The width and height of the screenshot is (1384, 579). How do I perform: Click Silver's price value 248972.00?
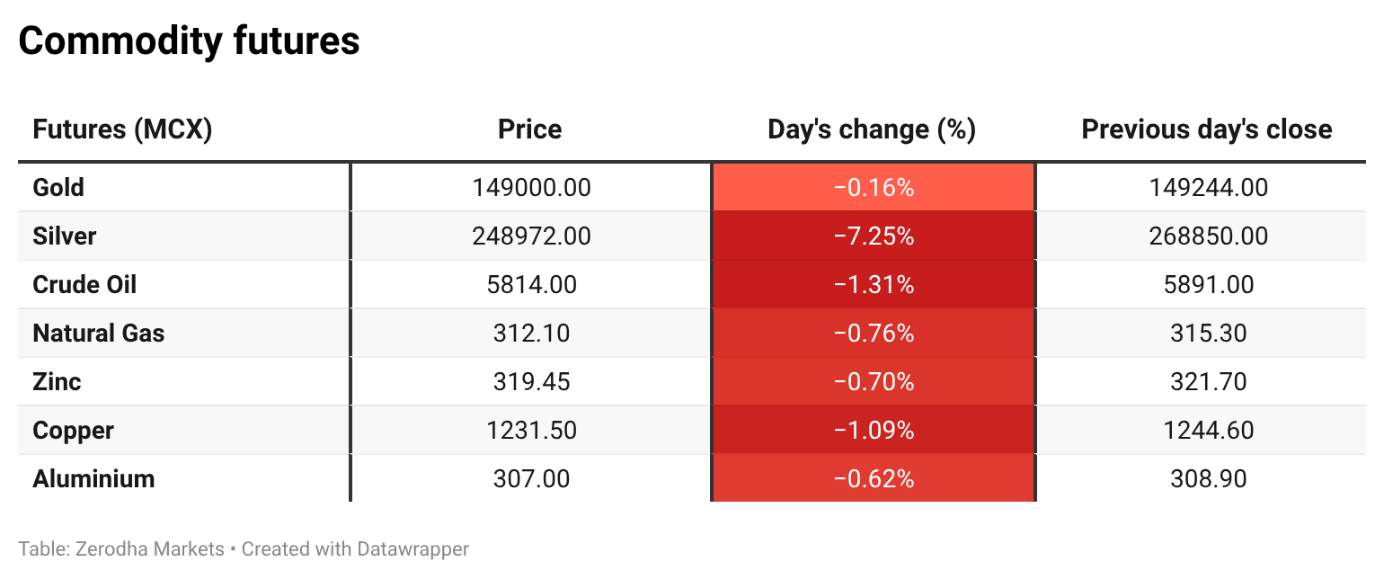(531, 236)
